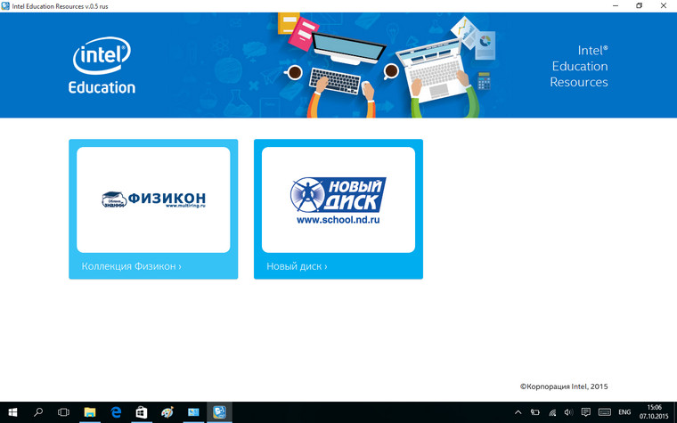The height and width of the screenshot is (423, 677).
Task: Restore down the application window
Action: [x=639, y=5]
